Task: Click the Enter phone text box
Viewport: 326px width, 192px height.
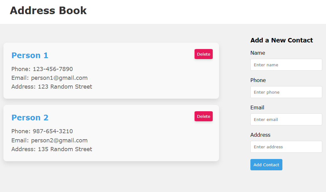Action: (286, 92)
